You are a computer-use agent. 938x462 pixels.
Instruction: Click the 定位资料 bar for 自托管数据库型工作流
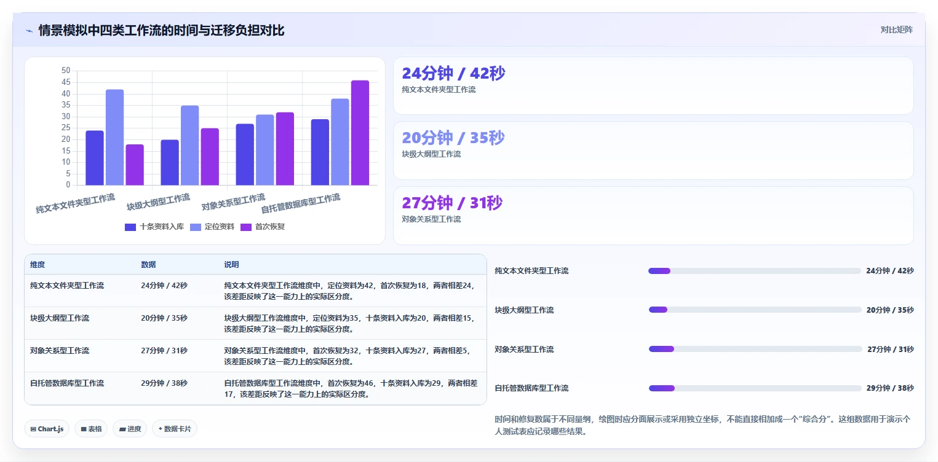(340, 142)
